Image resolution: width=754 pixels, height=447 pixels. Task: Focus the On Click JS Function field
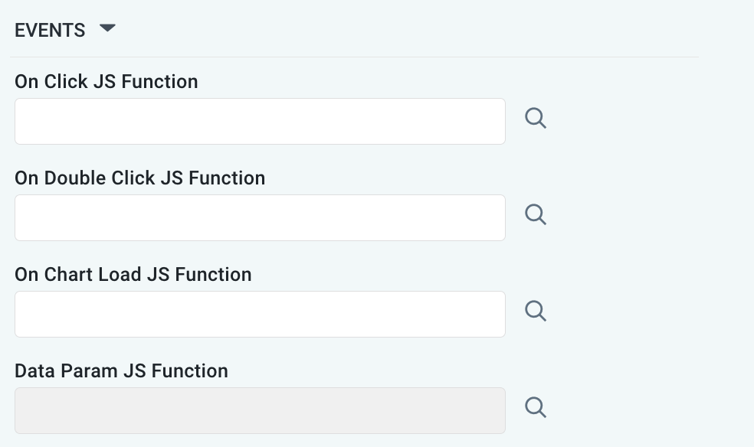coord(260,121)
